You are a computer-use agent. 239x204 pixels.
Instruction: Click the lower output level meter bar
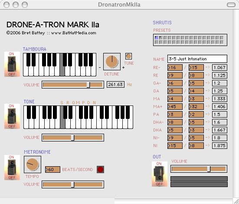(199, 184)
